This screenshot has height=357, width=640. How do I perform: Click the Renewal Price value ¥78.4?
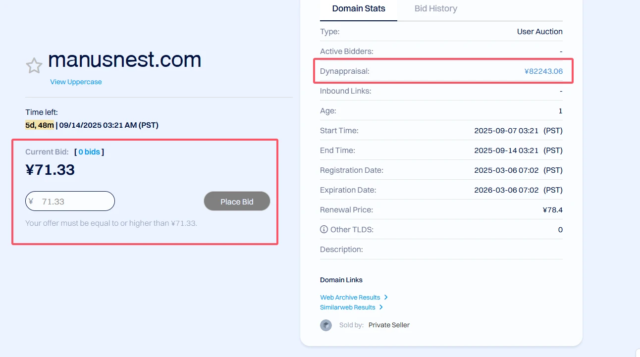[x=552, y=209]
